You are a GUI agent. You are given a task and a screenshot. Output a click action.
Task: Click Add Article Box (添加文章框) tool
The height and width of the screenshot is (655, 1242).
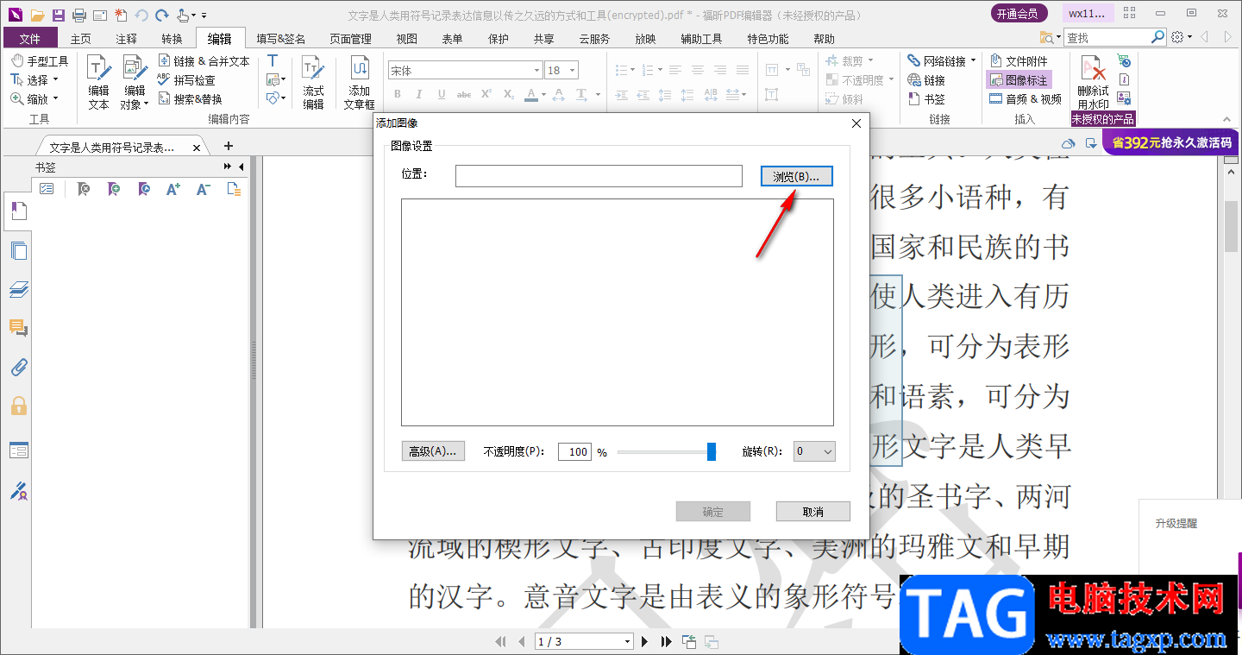(360, 83)
